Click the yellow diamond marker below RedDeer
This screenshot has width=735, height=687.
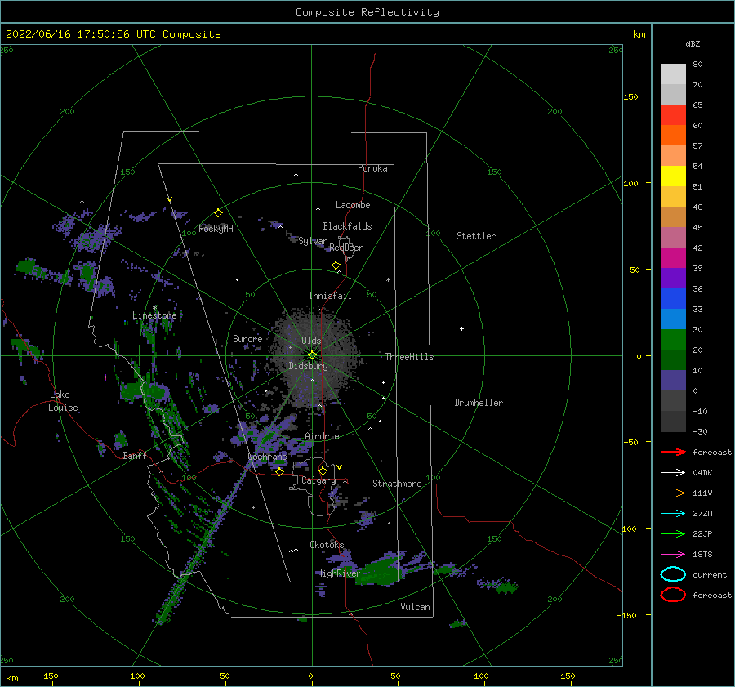tap(336, 265)
